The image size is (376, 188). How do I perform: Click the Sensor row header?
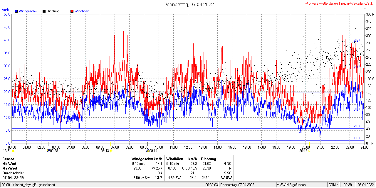click(8, 159)
